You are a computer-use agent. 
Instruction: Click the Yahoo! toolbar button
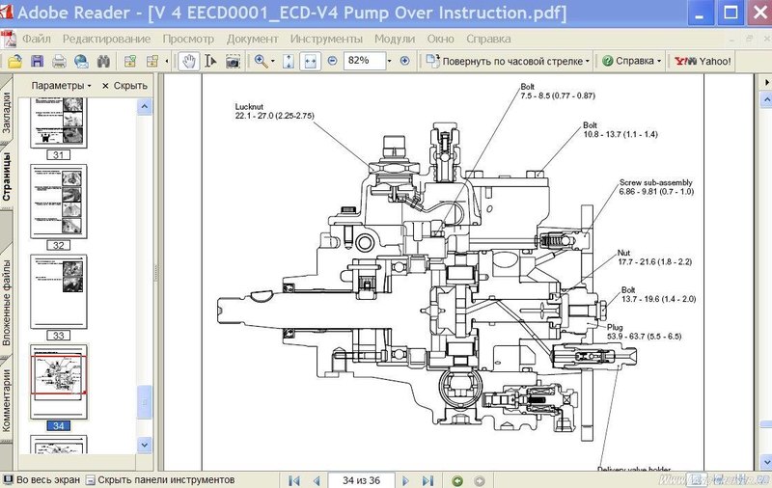(x=703, y=61)
